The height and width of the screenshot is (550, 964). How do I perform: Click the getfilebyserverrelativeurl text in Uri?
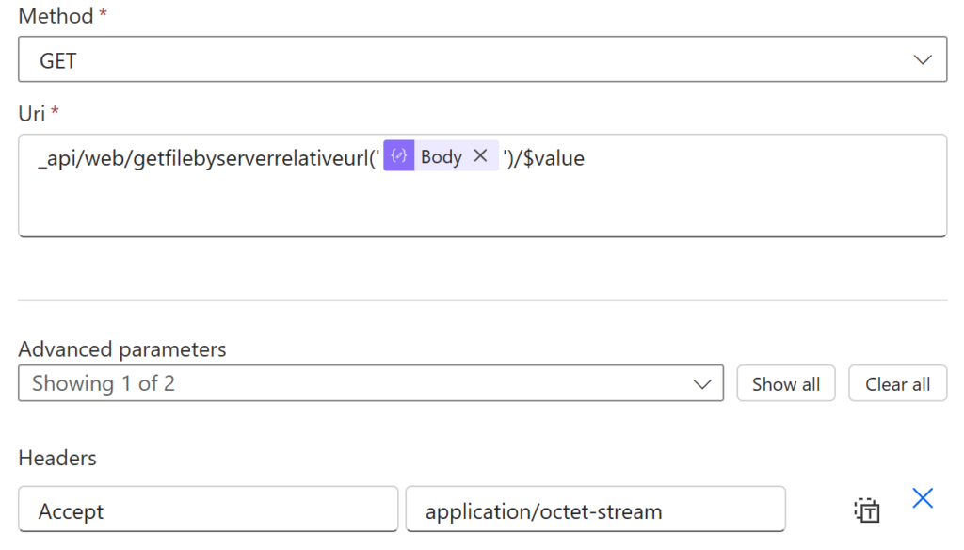coord(254,158)
